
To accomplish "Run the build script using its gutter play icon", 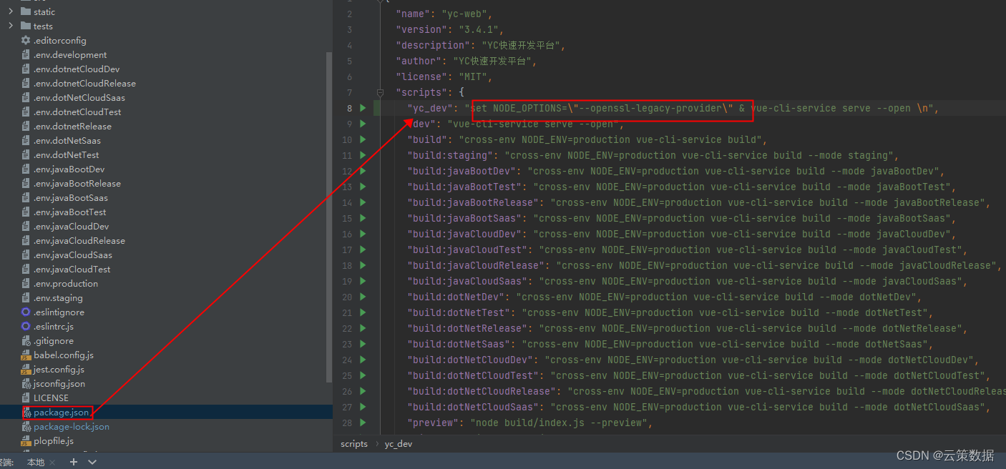I will pyautogui.click(x=362, y=139).
